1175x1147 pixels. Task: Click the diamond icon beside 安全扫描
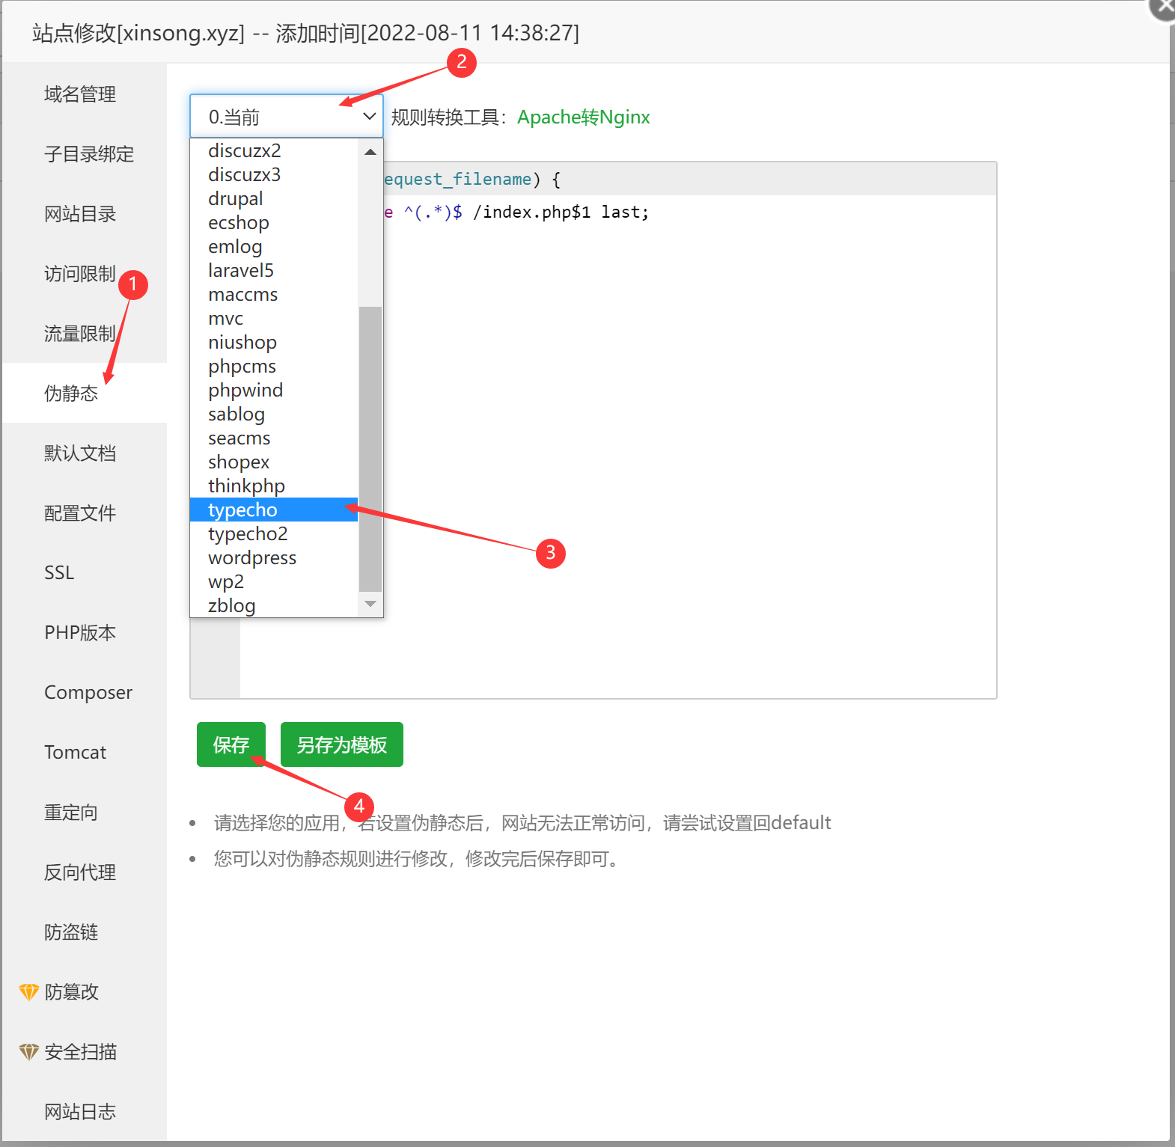click(x=28, y=1052)
